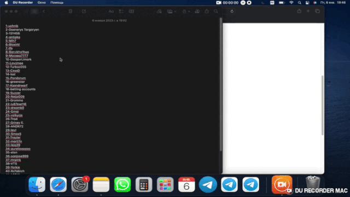Open collaboration icon in Notes toolbar
This screenshot has width=350, height=197.
[197, 11]
